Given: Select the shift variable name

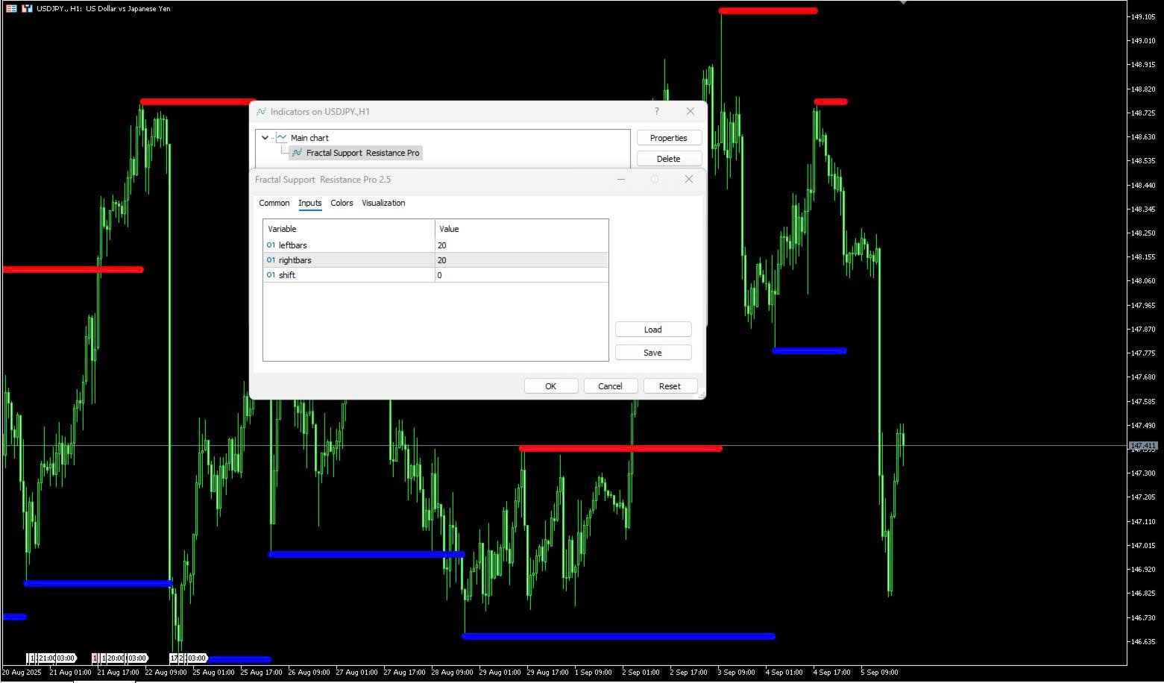Looking at the screenshot, I should [x=287, y=275].
